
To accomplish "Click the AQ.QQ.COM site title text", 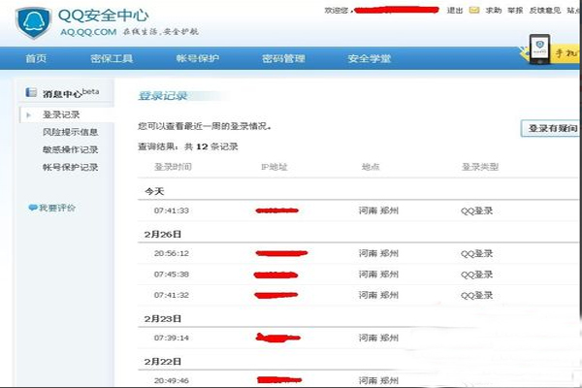I will pyautogui.click(x=88, y=32).
